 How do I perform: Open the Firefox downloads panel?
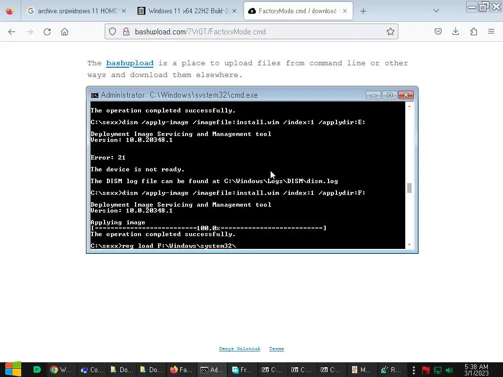tap(456, 31)
